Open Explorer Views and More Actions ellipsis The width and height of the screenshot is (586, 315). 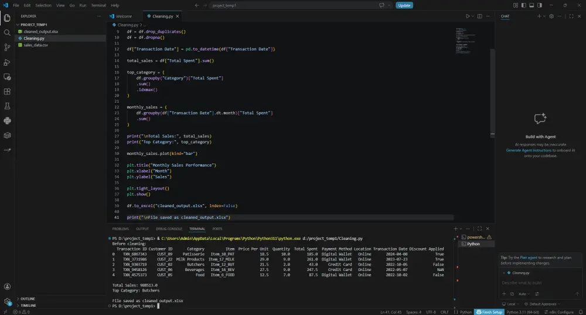click(x=98, y=16)
